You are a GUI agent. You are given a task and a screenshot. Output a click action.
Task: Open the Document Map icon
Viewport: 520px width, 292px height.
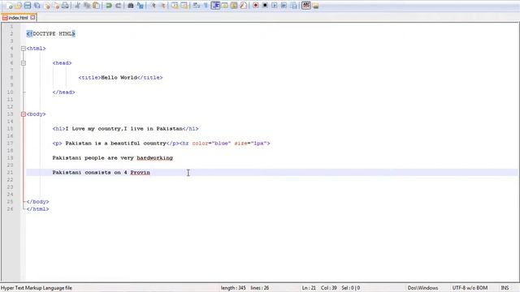click(234, 6)
